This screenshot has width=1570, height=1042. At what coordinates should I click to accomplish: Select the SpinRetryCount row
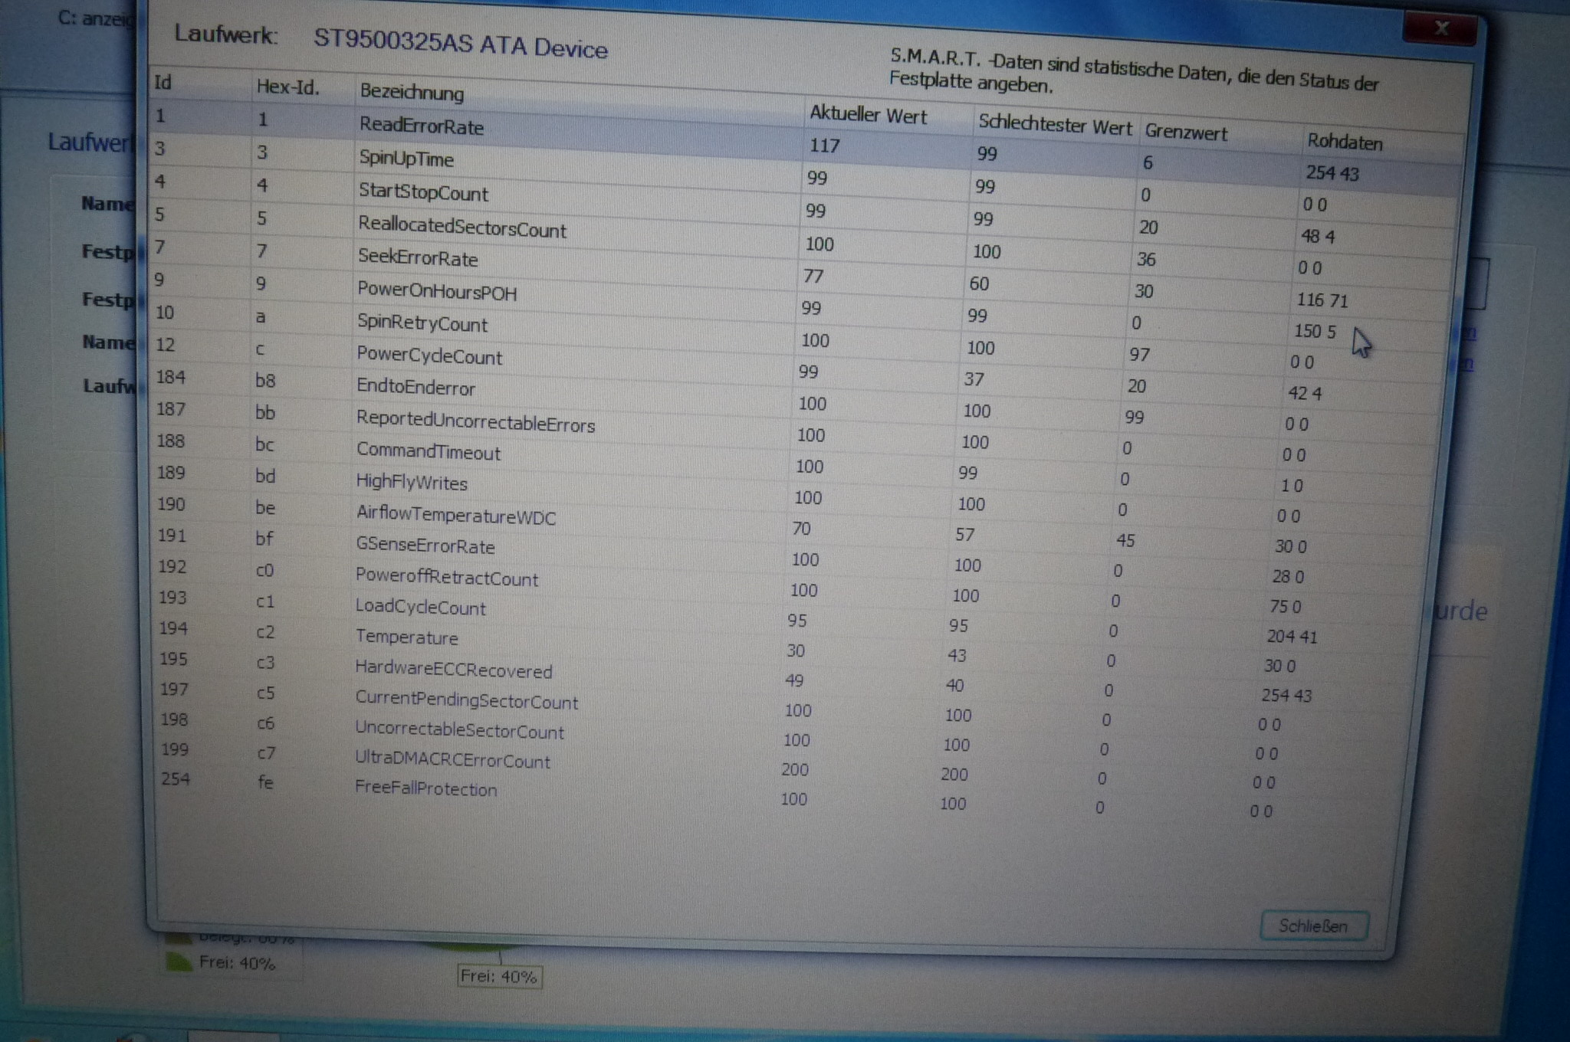point(796,339)
